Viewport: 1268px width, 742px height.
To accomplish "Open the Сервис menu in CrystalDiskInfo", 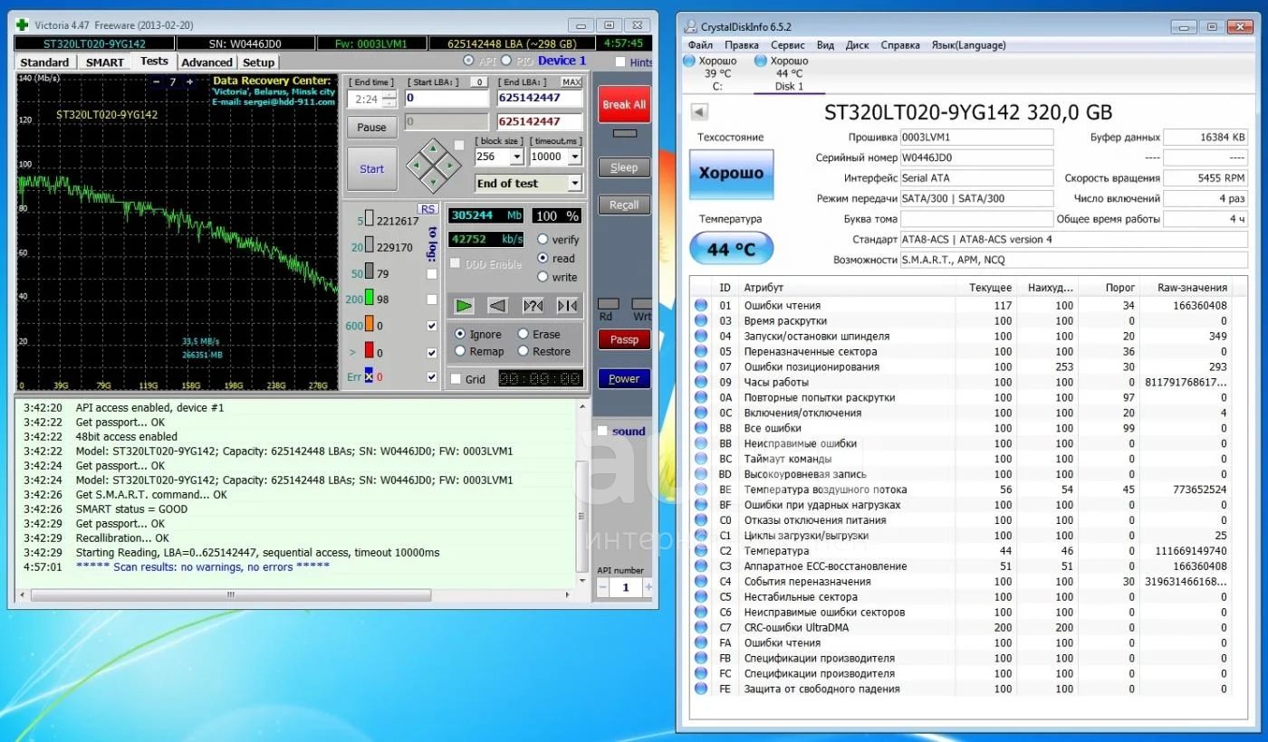I will coord(788,45).
